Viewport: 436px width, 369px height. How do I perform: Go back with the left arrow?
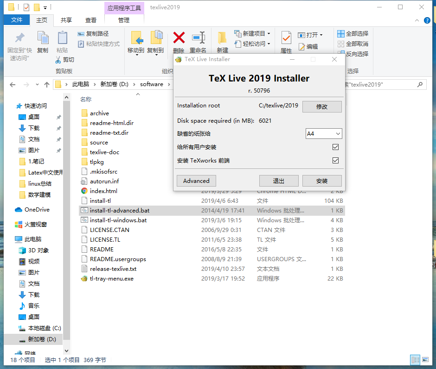click(x=13, y=85)
